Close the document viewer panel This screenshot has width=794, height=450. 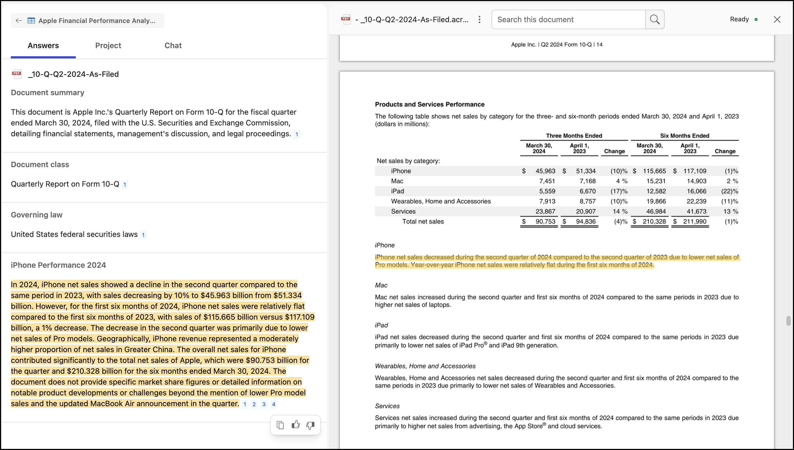tap(777, 19)
